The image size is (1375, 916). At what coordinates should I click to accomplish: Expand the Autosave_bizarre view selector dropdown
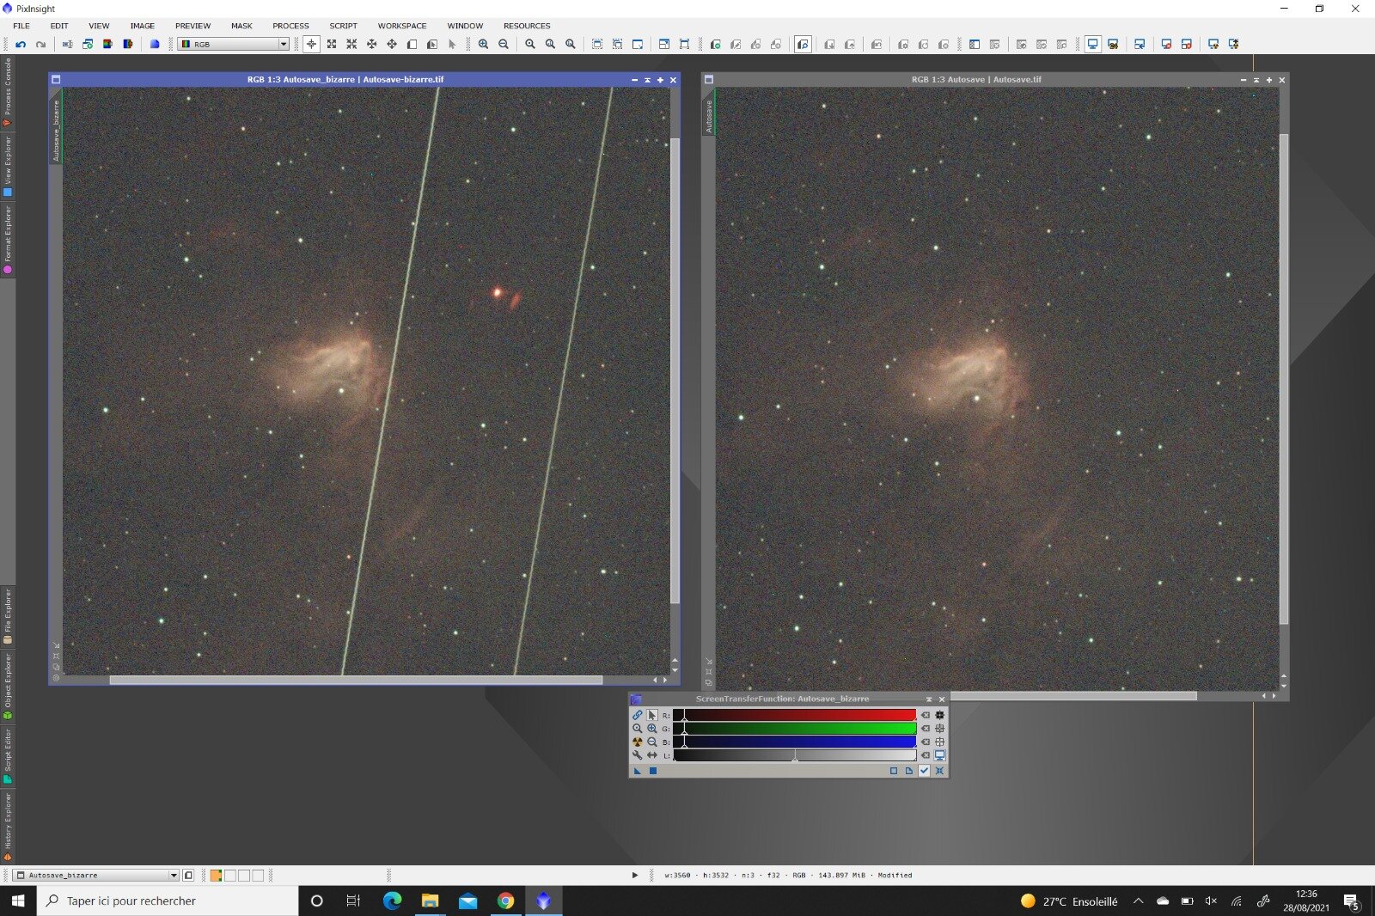pos(96,875)
